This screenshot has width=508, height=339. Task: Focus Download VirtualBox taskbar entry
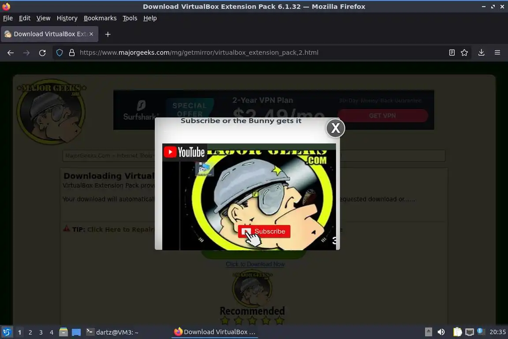215,332
